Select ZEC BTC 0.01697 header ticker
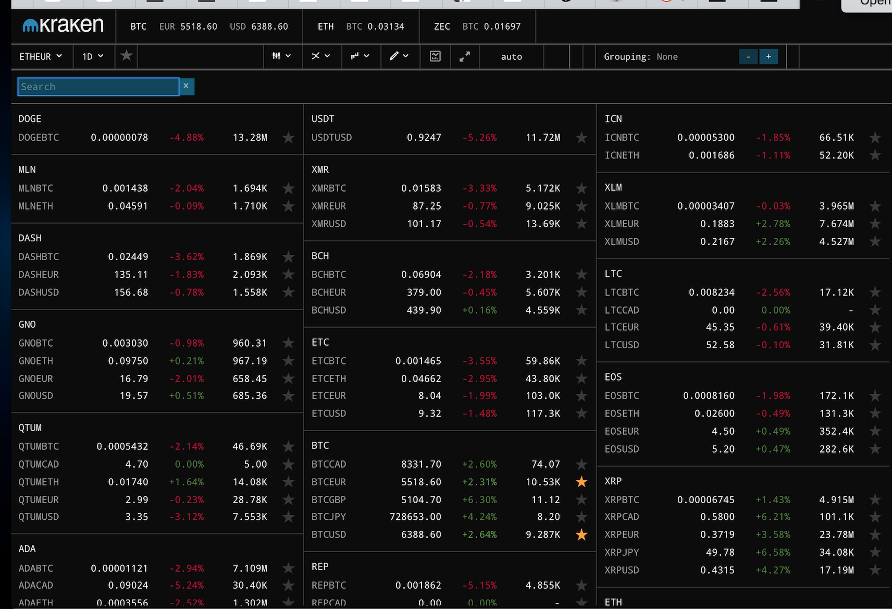The image size is (892, 609). [x=477, y=26]
